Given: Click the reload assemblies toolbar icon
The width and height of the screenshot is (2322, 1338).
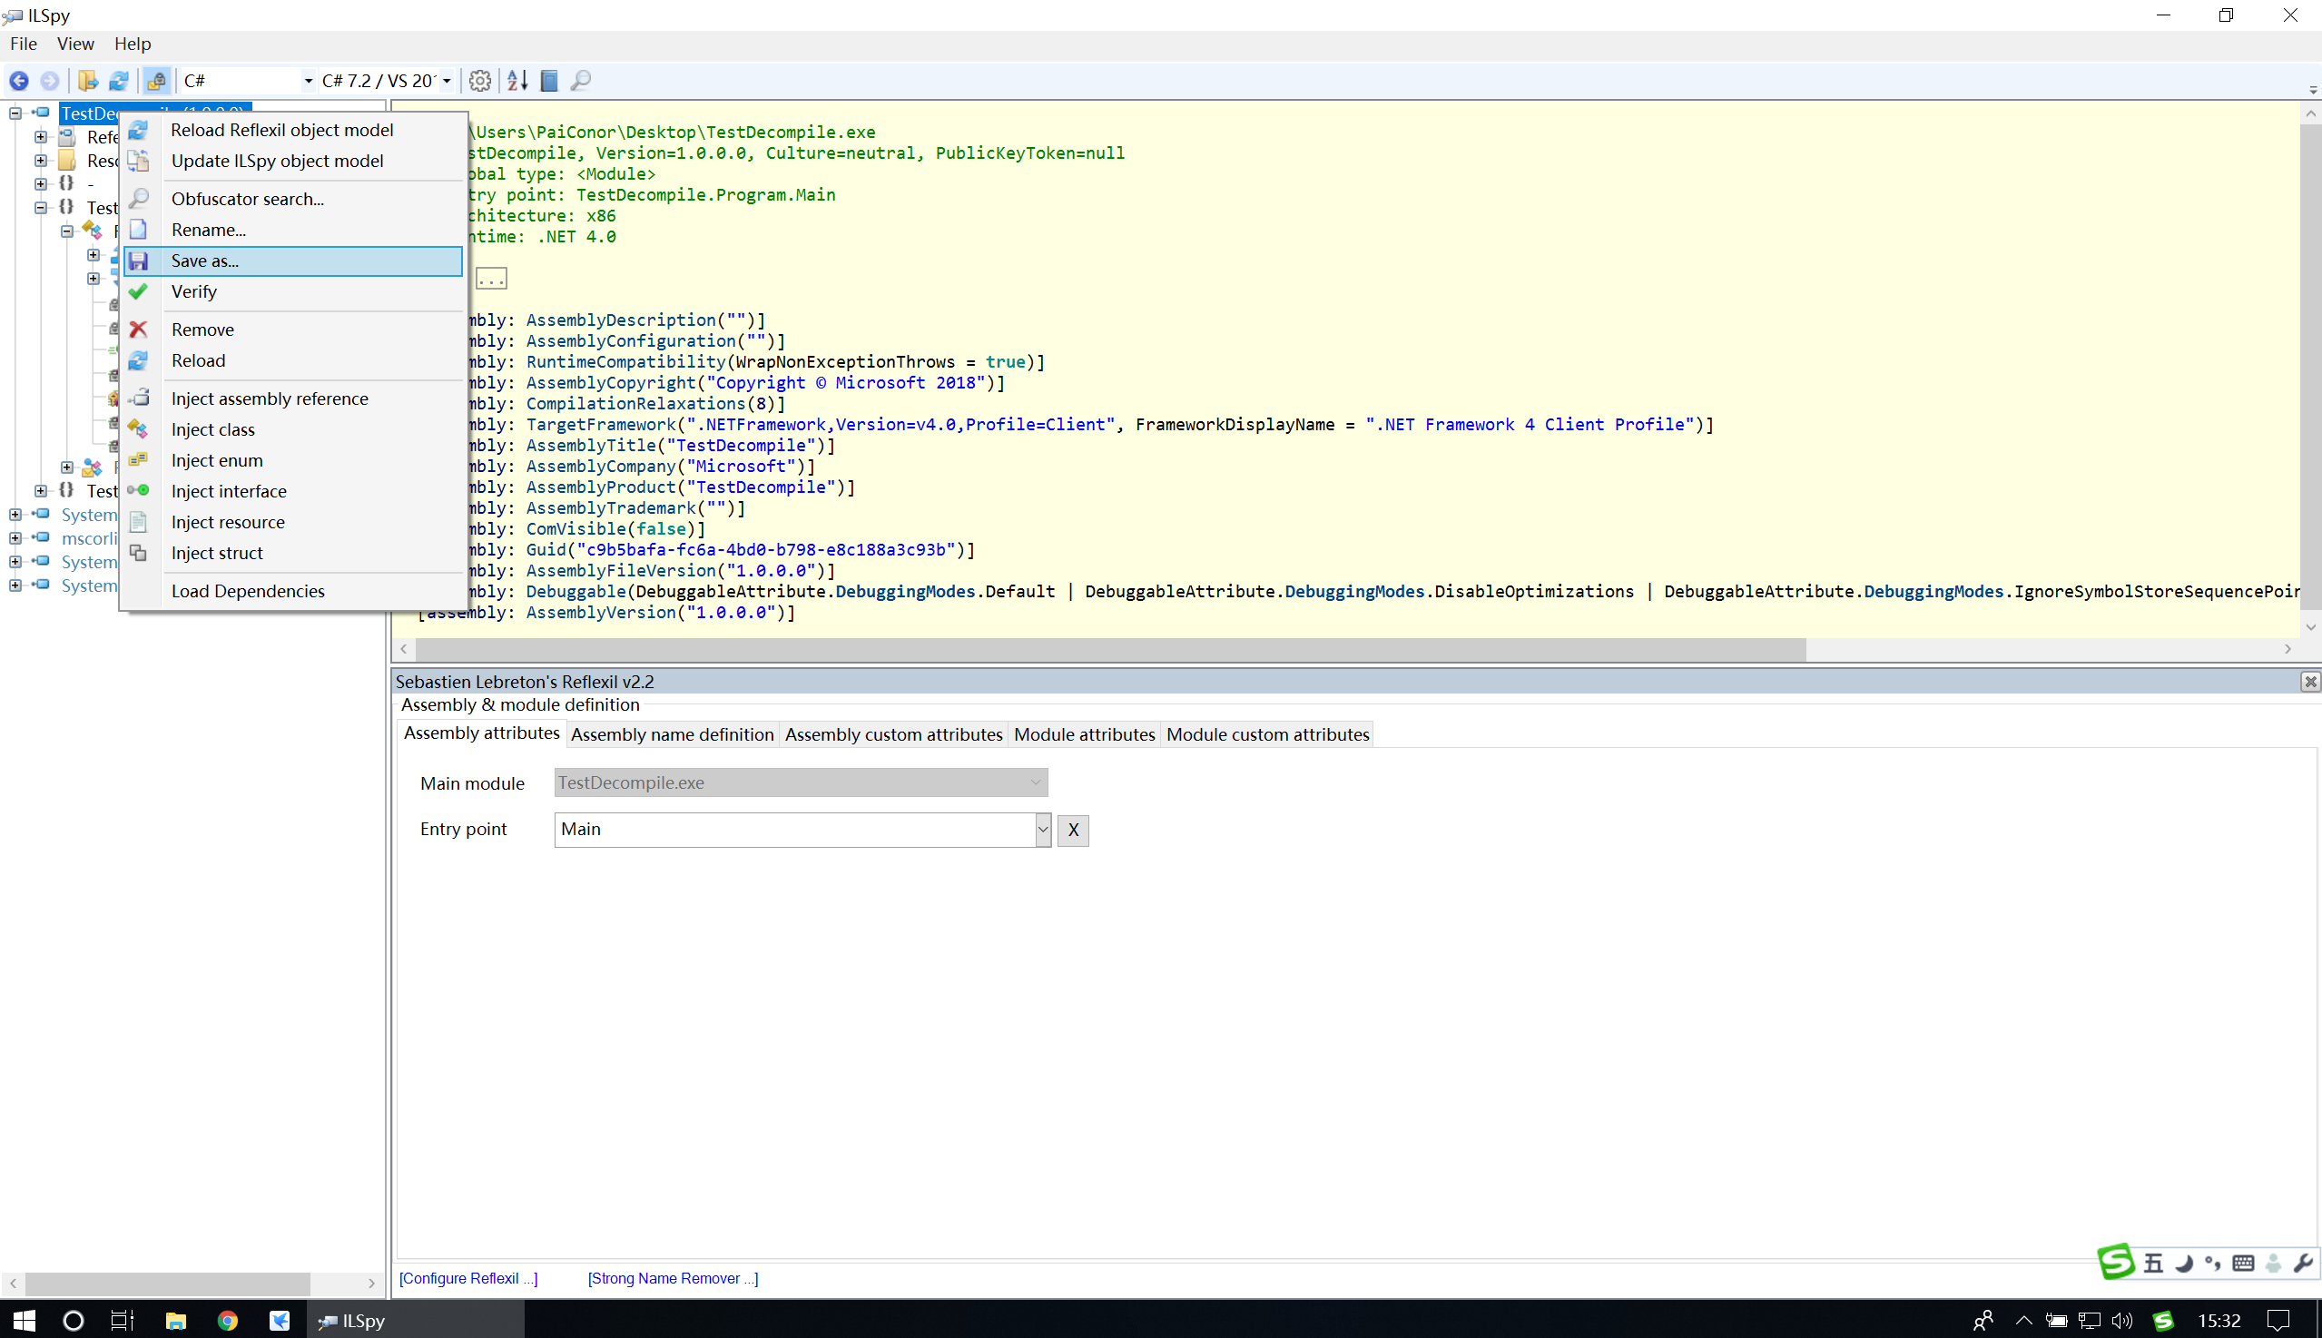Looking at the screenshot, I should coord(119,81).
